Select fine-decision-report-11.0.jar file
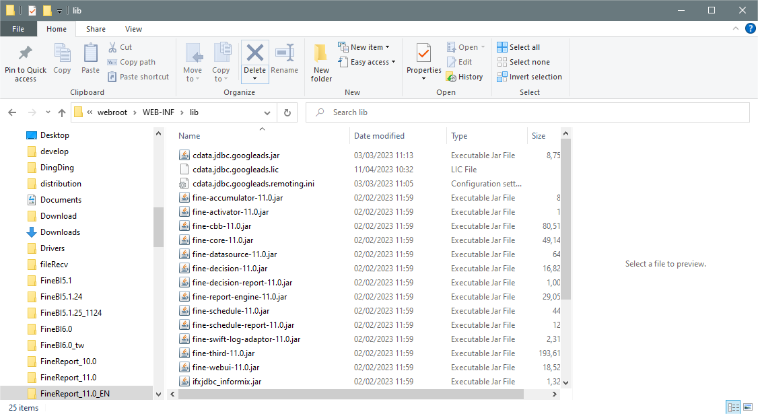The height and width of the screenshot is (414, 758). [242, 283]
